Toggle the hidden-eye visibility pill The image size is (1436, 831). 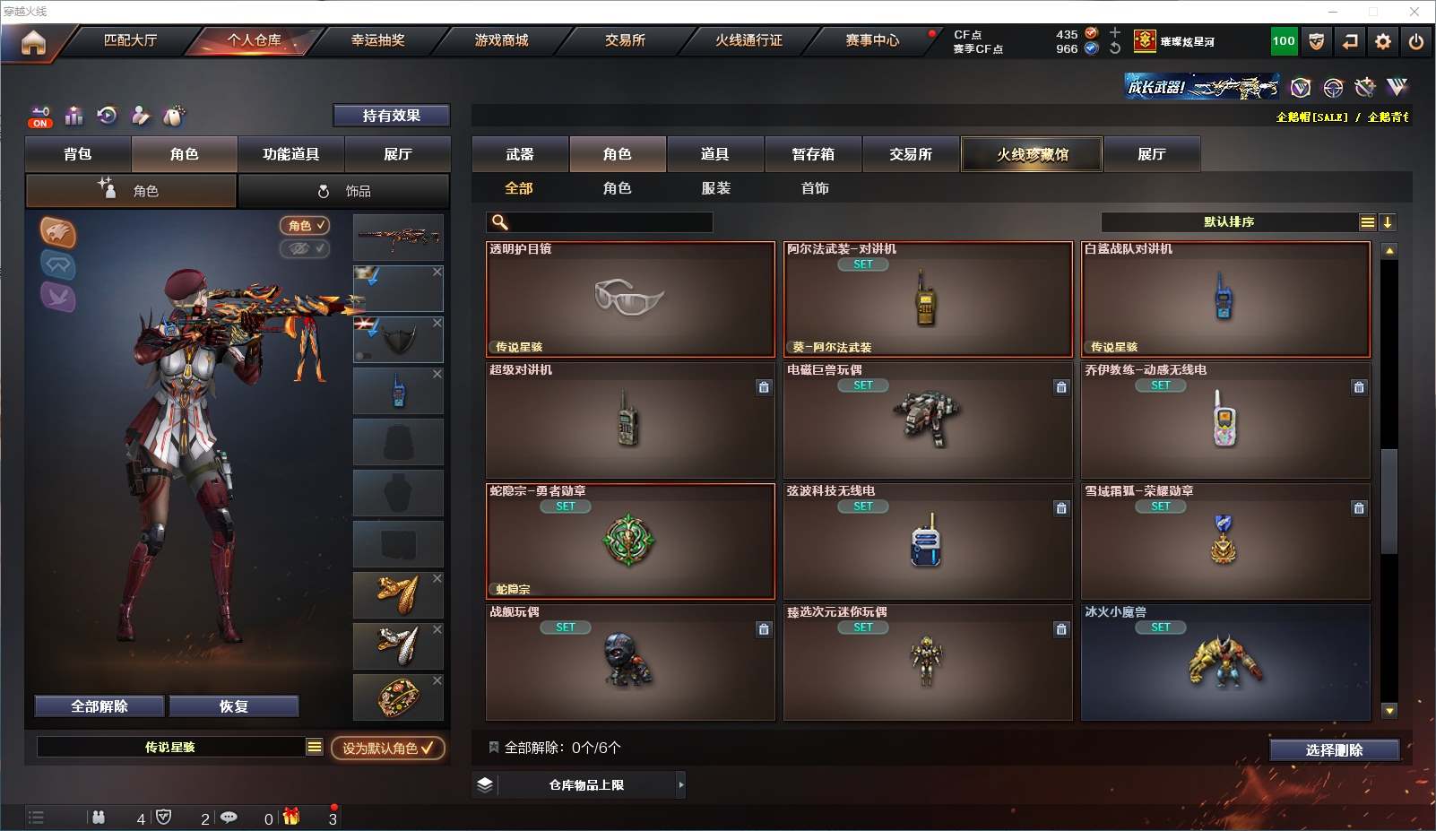[305, 248]
